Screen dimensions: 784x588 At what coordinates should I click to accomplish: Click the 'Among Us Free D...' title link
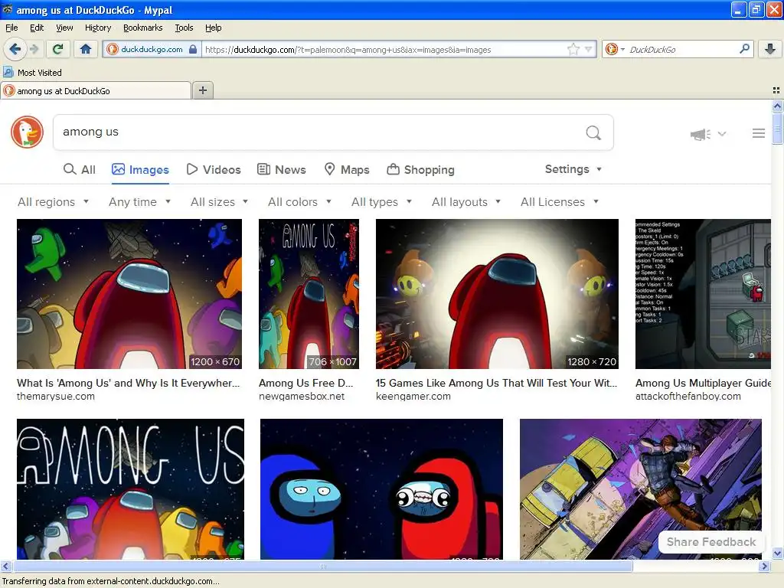click(306, 383)
